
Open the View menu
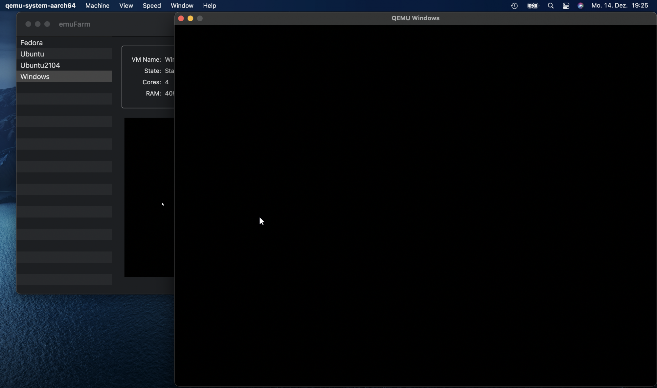(126, 6)
